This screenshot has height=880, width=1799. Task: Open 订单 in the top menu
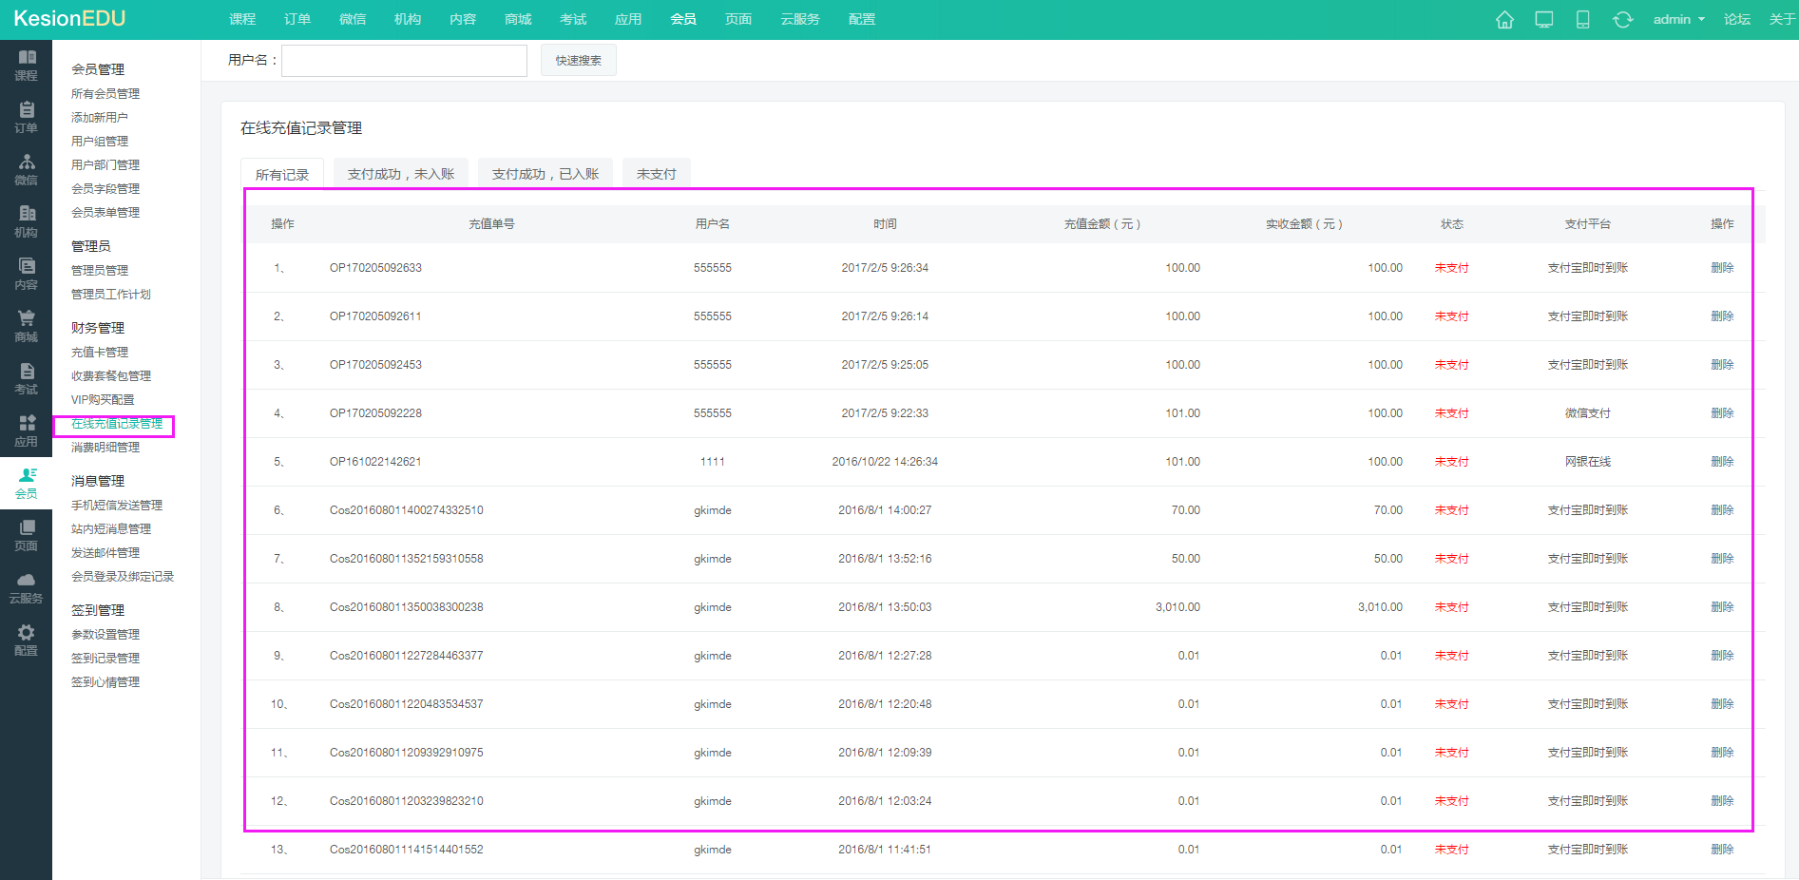click(297, 20)
